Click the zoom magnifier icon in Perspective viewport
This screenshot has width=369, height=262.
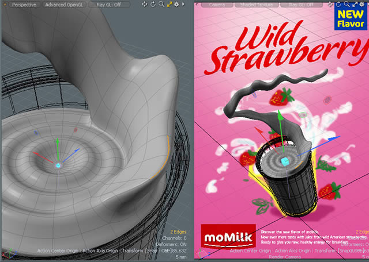161,4
